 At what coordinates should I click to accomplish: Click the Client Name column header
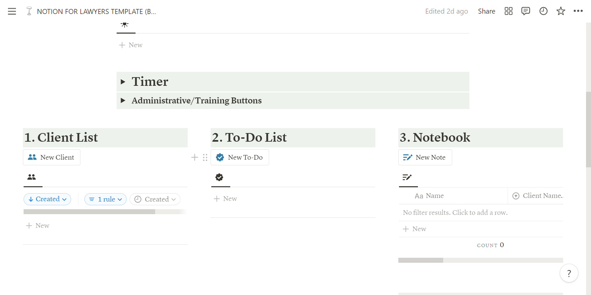click(536, 196)
